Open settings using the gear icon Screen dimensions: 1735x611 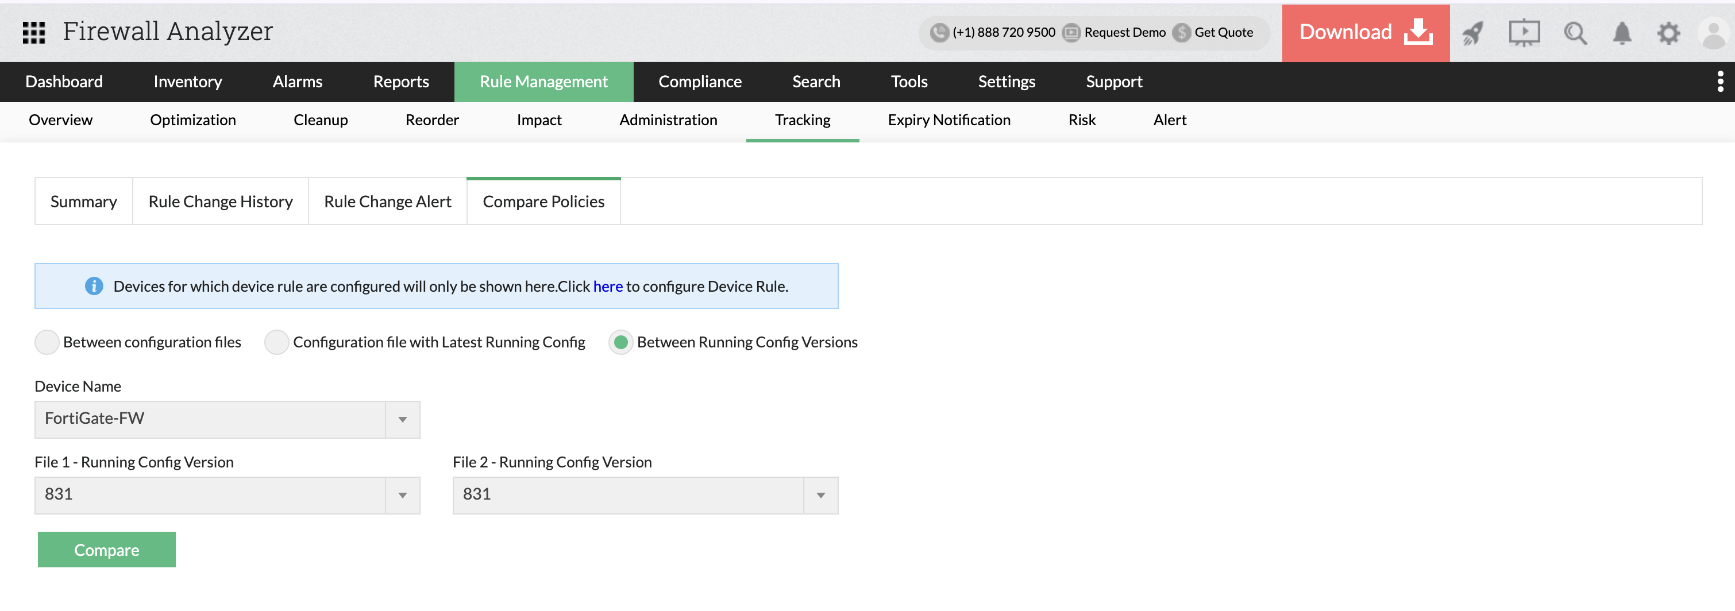tap(1669, 32)
